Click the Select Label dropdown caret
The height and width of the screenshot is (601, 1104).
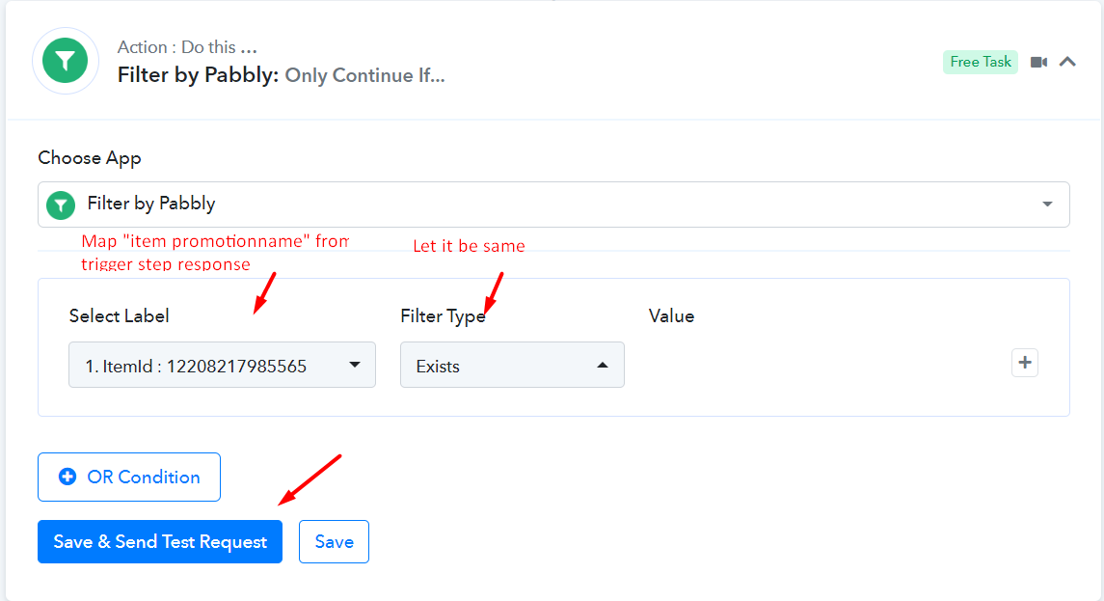(355, 365)
